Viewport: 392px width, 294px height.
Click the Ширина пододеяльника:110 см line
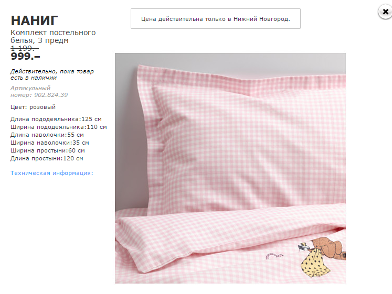pos(58,127)
